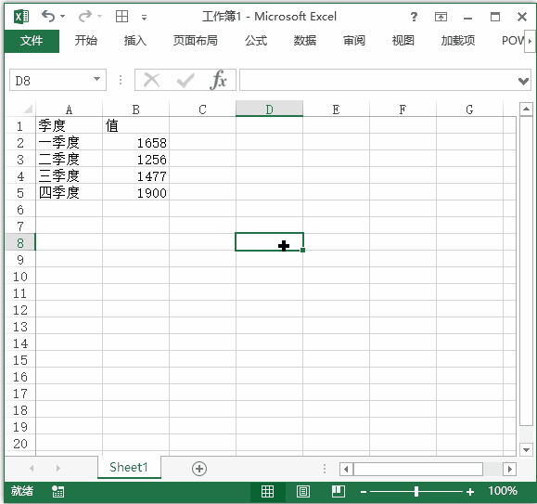The height and width of the screenshot is (504, 537).
Task: Select cell containing 季度 header
Action: tap(69, 125)
